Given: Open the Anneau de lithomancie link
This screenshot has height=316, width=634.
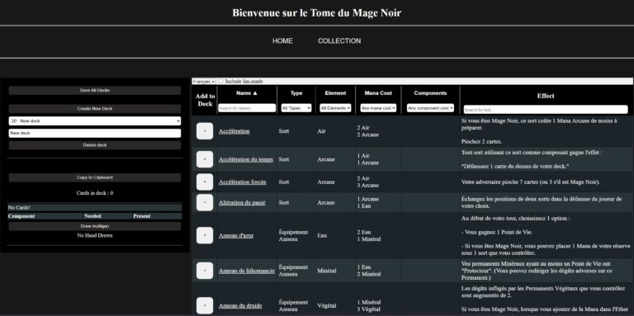Looking at the screenshot, I should click(x=247, y=271).
